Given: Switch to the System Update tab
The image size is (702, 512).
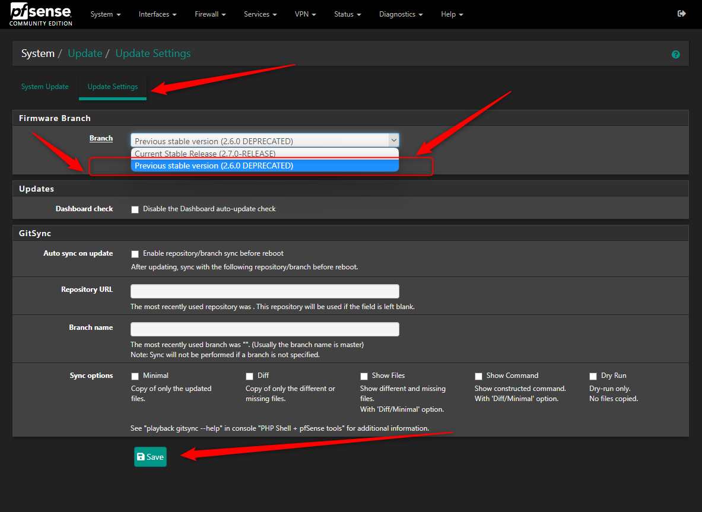Looking at the screenshot, I should [x=45, y=87].
